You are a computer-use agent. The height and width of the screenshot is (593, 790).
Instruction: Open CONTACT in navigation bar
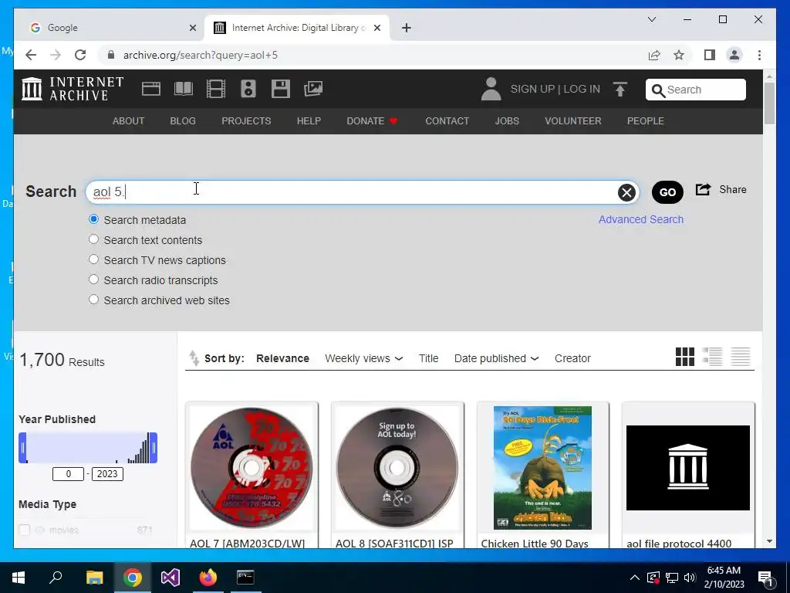tap(447, 121)
